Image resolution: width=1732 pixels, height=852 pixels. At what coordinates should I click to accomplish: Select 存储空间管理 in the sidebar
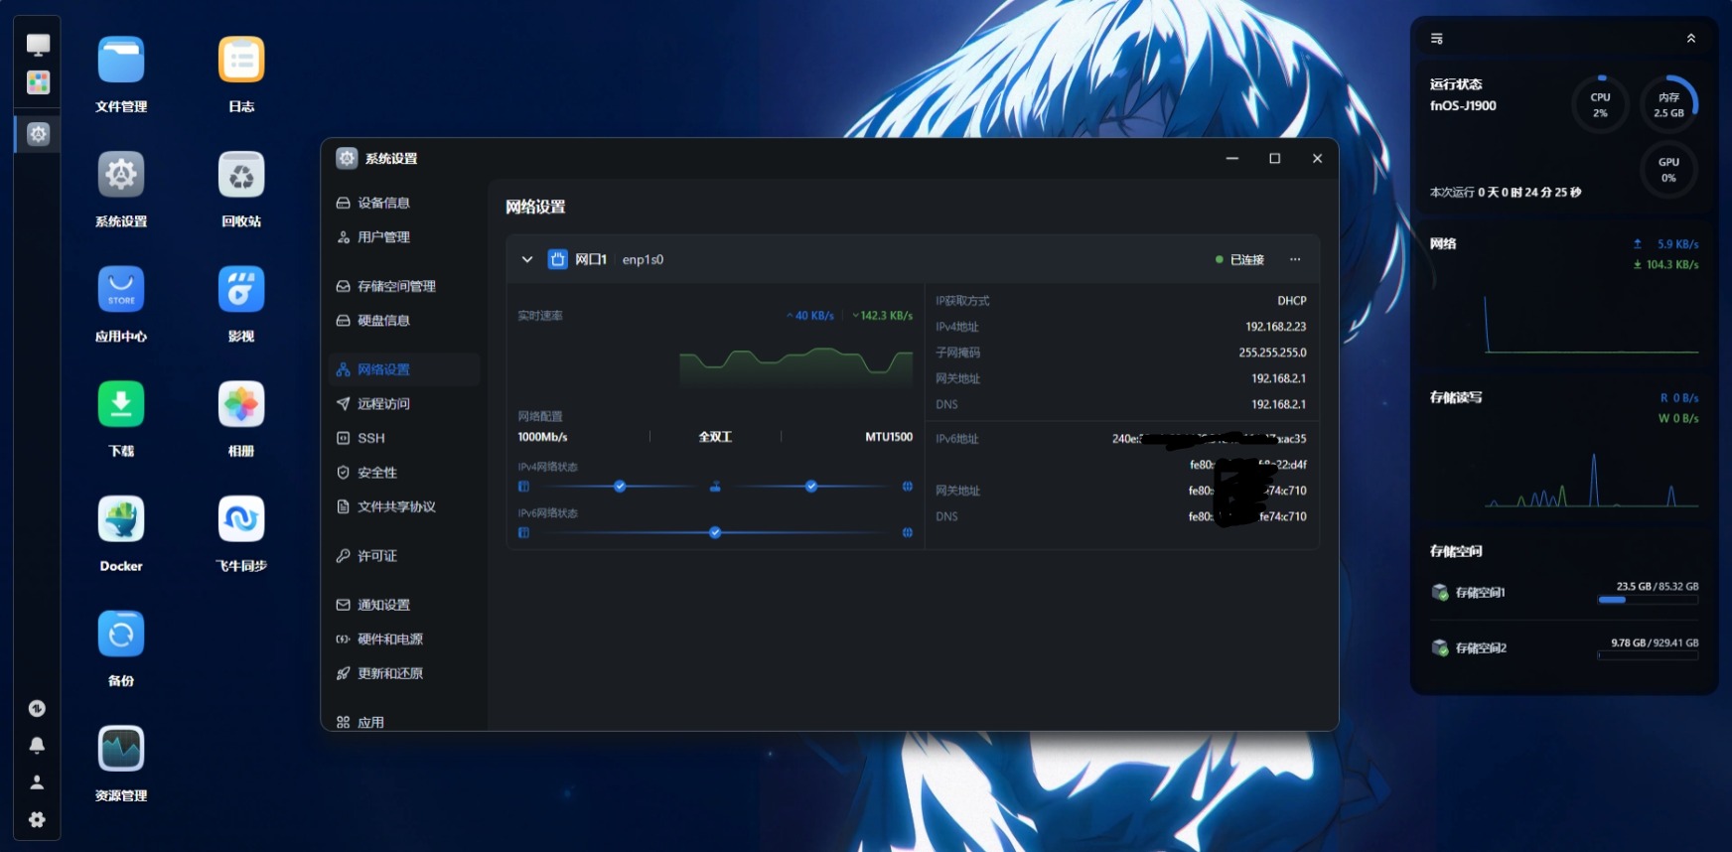[404, 286]
